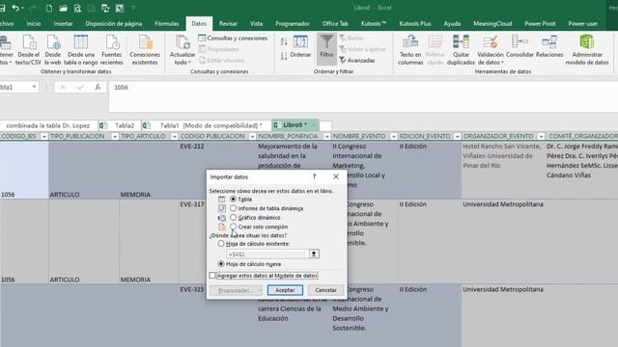Expand the Name Box dropdown
Screen dimensions: 618x347
(x=35, y=87)
